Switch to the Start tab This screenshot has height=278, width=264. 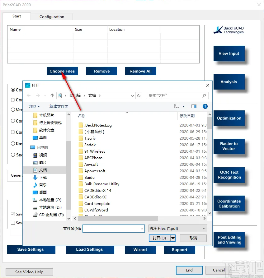17,16
